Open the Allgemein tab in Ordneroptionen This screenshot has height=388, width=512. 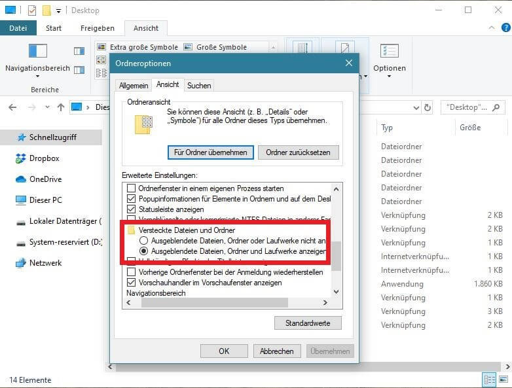134,86
